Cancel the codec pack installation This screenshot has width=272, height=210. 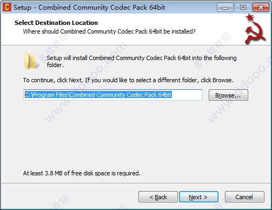point(244,197)
